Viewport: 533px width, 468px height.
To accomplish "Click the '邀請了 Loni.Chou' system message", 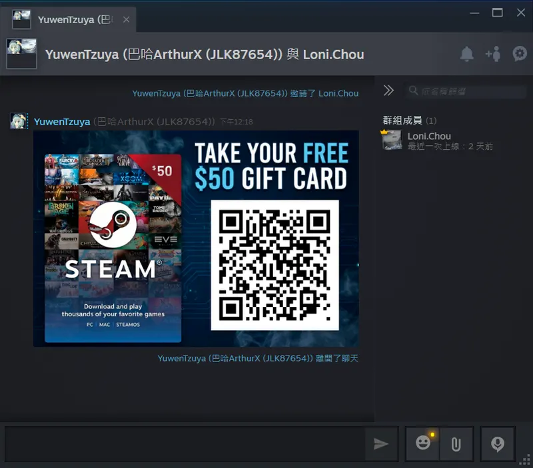I will [x=245, y=93].
